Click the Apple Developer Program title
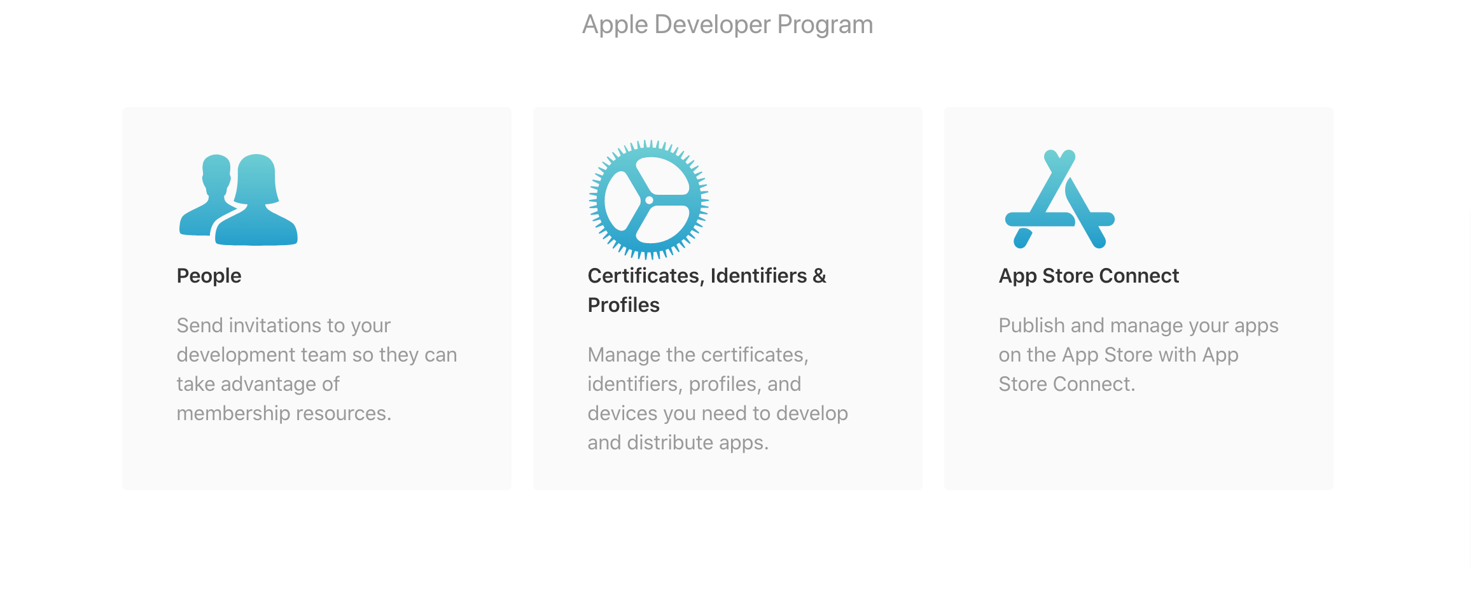 point(728,25)
